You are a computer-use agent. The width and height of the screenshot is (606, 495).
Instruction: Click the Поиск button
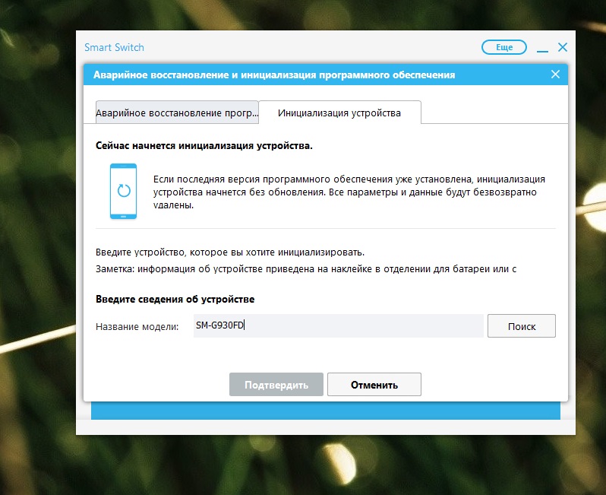522,326
